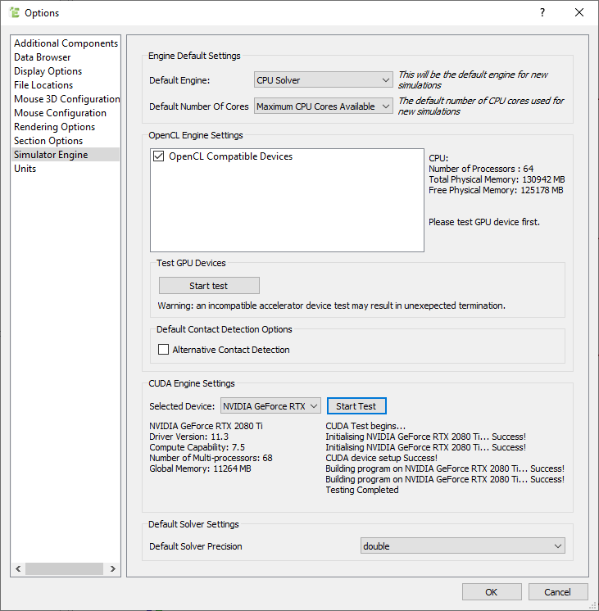Expand Default Number Of Cores dropdown
Image resolution: width=599 pixels, height=611 pixels.
324,106
